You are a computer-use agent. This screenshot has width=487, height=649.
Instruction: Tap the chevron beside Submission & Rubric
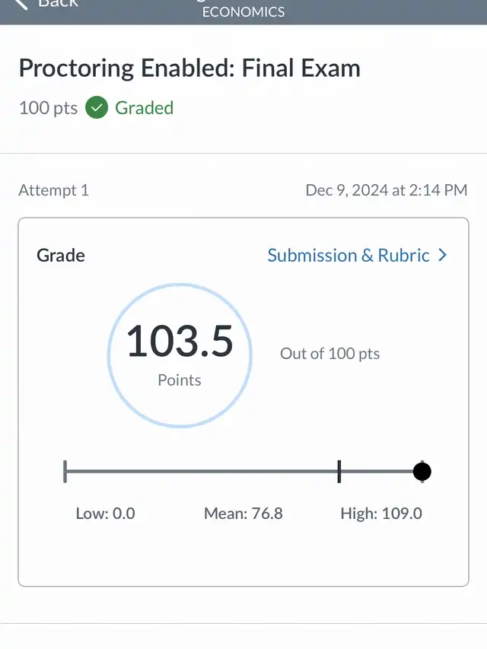point(443,255)
